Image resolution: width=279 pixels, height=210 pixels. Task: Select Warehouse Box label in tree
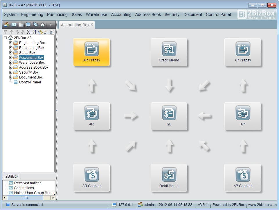click(32, 63)
